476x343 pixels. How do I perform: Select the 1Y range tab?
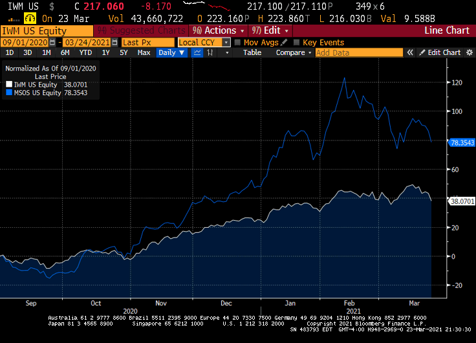(x=105, y=52)
